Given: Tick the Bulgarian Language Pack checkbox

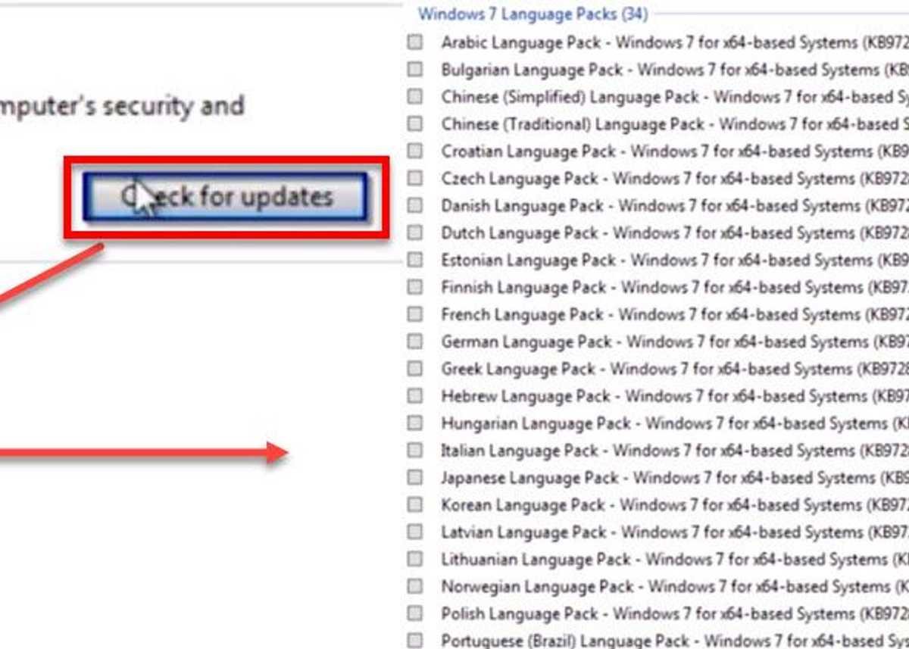Looking at the screenshot, I should pos(414,70).
